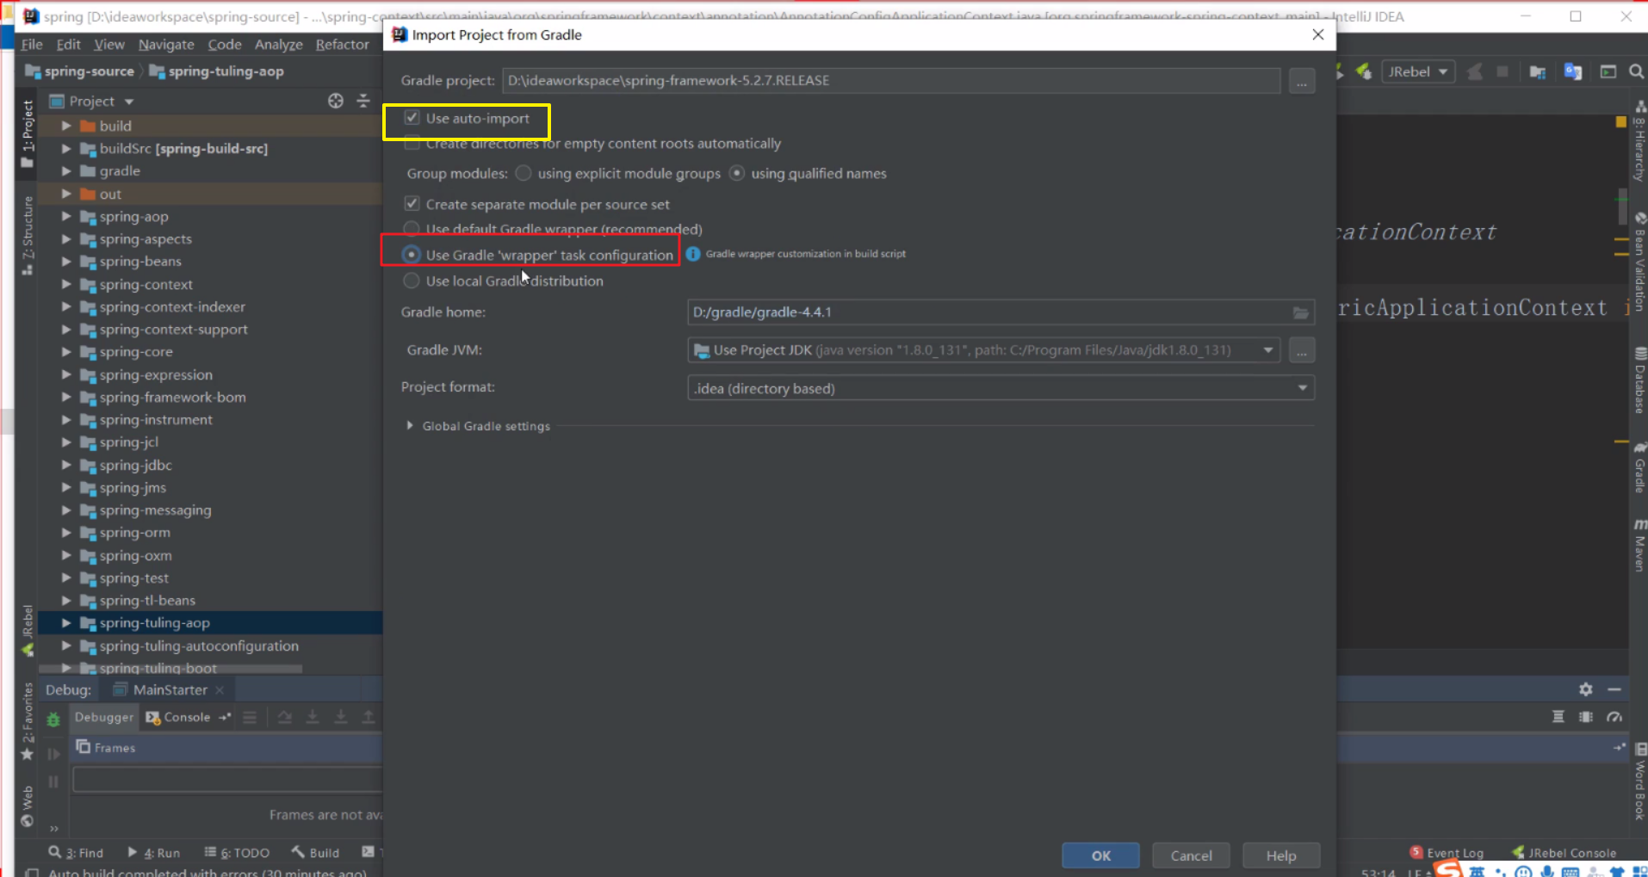Open Refactor menu
Screen dimensions: 1648x877
coord(342,44)
